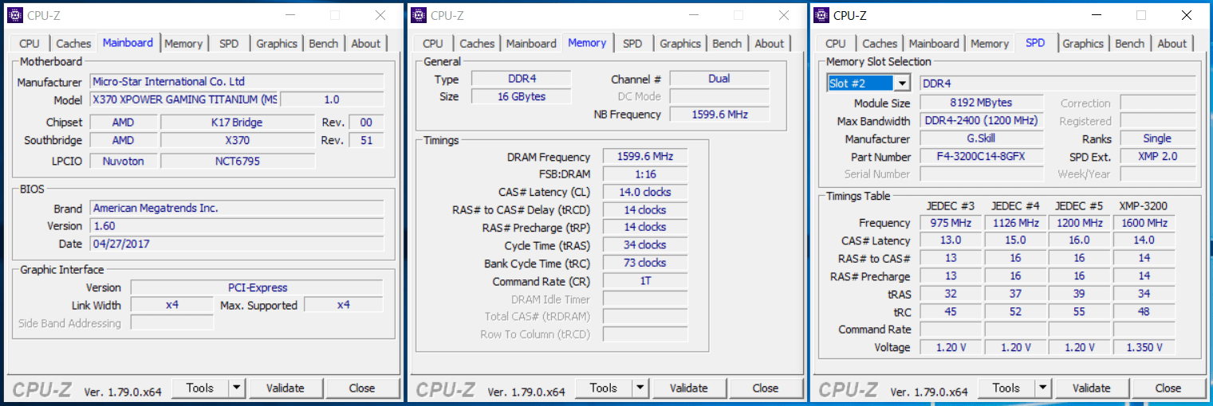Viewport: 1213px width, 406px height.
Task: Click CPU-Z app icon in SPD window title
Action: pos(821,15)
